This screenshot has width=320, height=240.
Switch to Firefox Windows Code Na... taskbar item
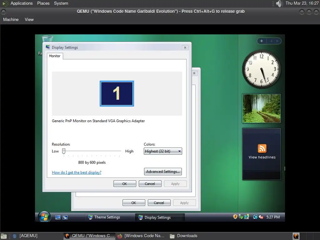point(141,236)
